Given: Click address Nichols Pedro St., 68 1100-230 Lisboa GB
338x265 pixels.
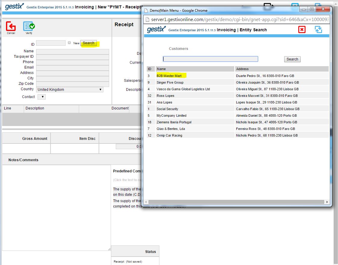Looking at the screenshot, I should pyautogui.click(x=267, y=135).
